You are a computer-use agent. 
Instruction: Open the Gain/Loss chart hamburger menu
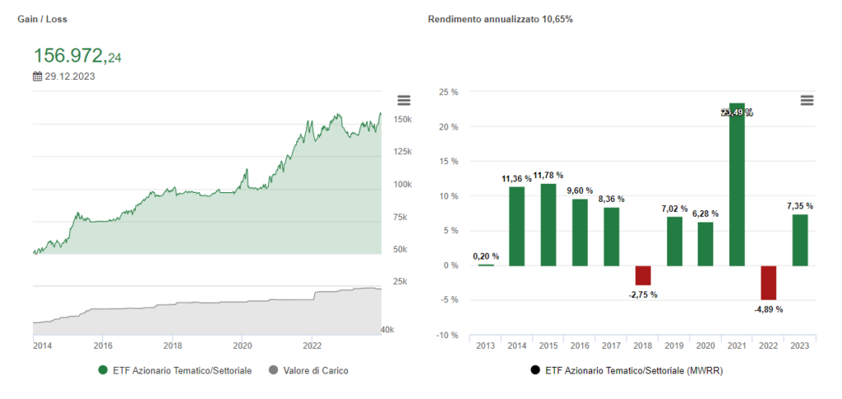click(x=404, y=100)
